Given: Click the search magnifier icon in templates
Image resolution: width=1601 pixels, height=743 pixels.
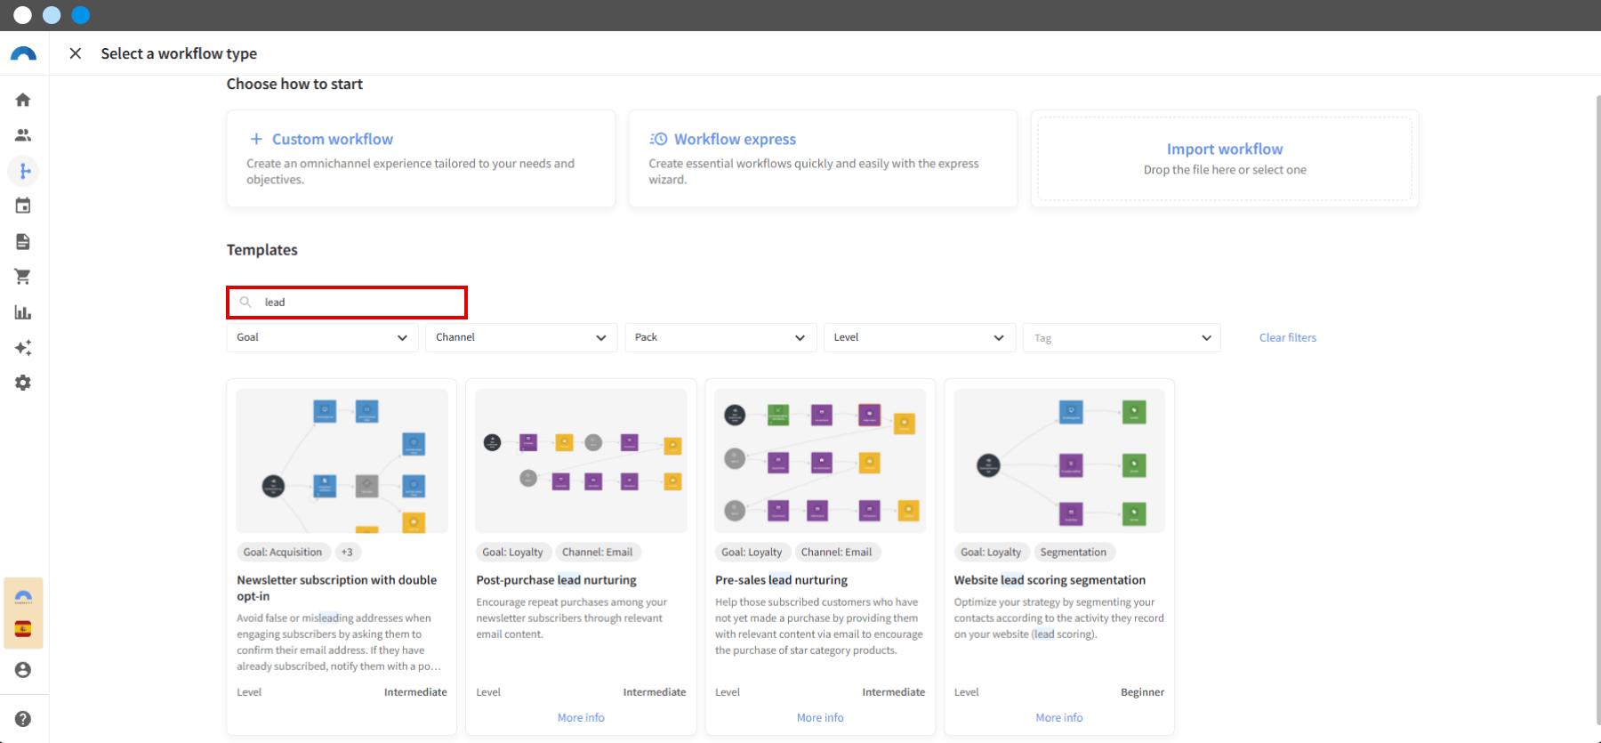Looking at the screenshot, I should [245, 303].
